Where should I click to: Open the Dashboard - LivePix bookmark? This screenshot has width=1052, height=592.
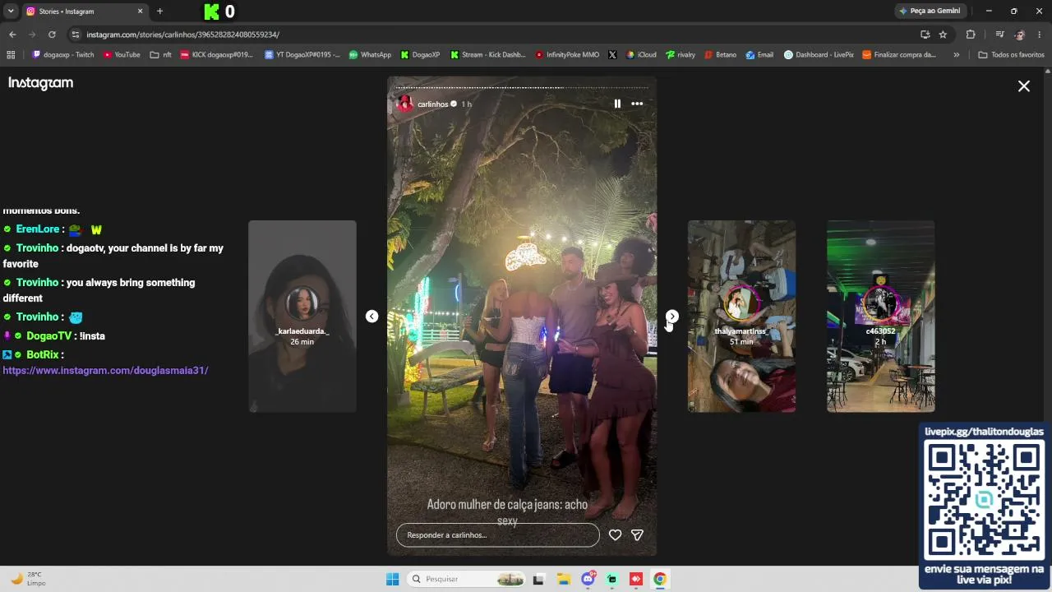click(x=819, y=55)
